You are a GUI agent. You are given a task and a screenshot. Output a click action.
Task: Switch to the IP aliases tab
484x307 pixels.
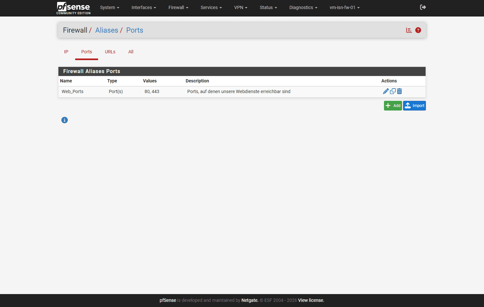(x=66, y=52)
